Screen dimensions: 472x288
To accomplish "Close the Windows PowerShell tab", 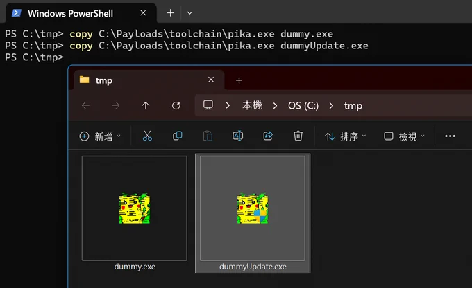I will pos(143,13).
